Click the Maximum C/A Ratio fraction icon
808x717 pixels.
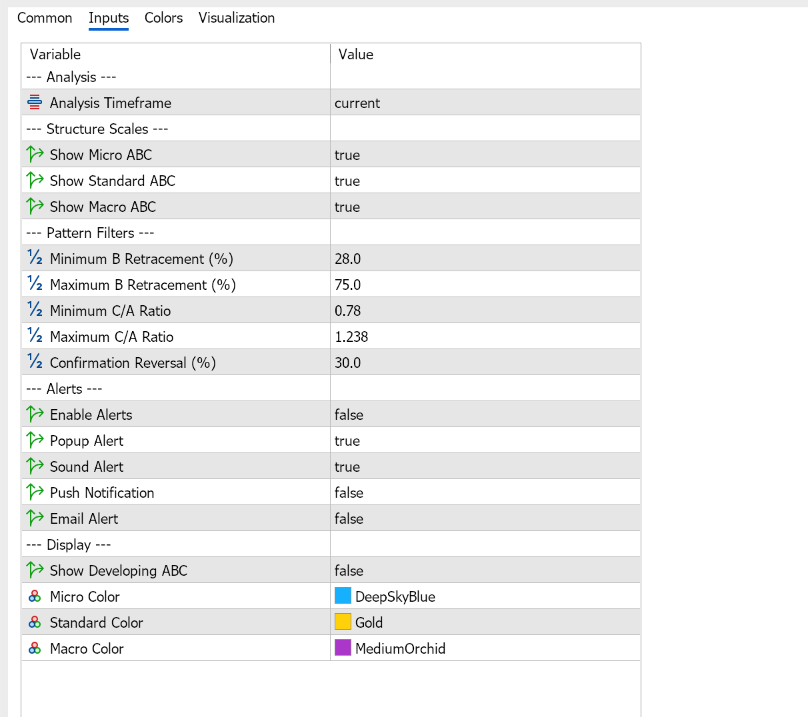[35, 337]
